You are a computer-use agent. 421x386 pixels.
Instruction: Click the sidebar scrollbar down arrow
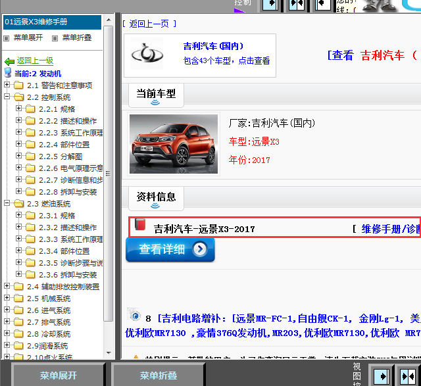coord(109,352)
